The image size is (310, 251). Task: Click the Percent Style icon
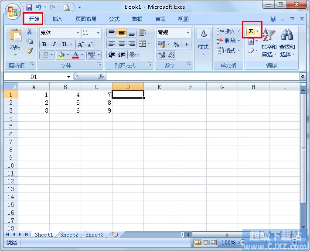pyautogui.click(x=176, y=45)
